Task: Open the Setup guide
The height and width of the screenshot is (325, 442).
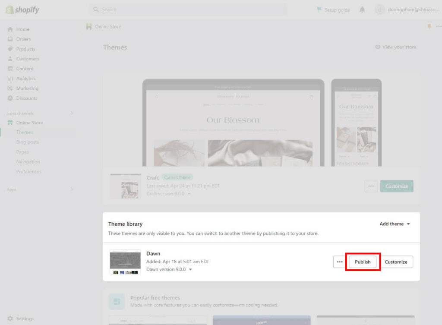Action: [334, 9]
